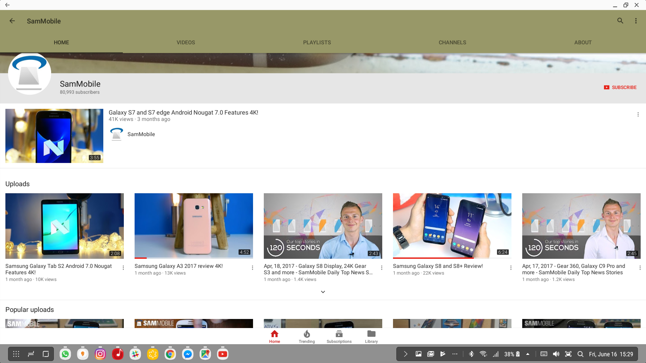Toggle Bluetooth in the system tray

[x=471, y=354]
